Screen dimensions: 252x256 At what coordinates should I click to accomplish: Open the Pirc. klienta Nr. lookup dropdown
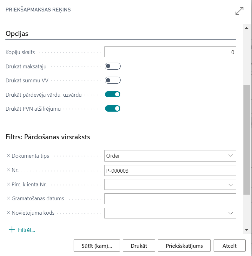tap(230, 185)
